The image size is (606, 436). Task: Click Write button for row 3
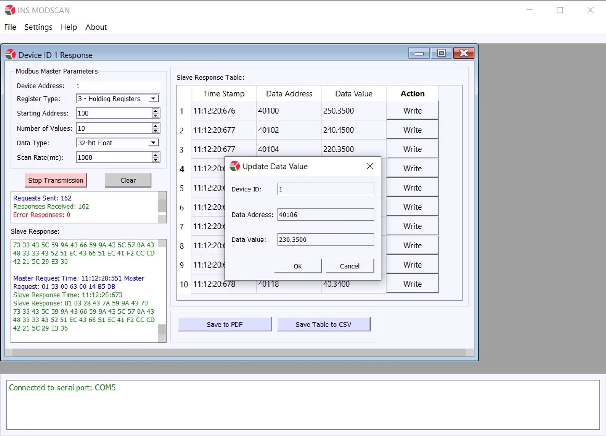412,149
